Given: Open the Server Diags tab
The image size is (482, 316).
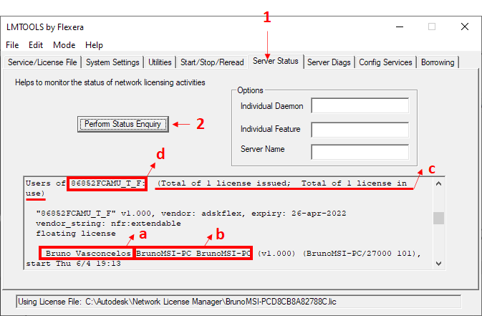Looking at the screenshot, I should pos(329,62).
